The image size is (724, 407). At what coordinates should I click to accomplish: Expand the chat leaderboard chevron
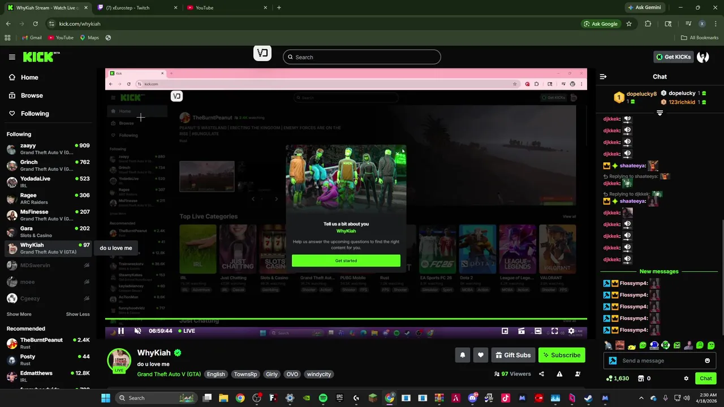tap(660, 113)
